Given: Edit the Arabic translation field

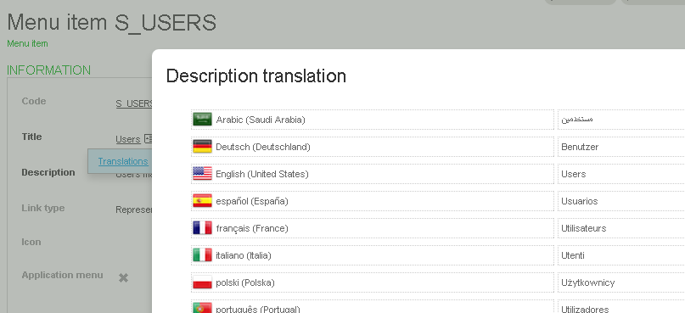Looking at the screenshot, I should tap(621, 120).
